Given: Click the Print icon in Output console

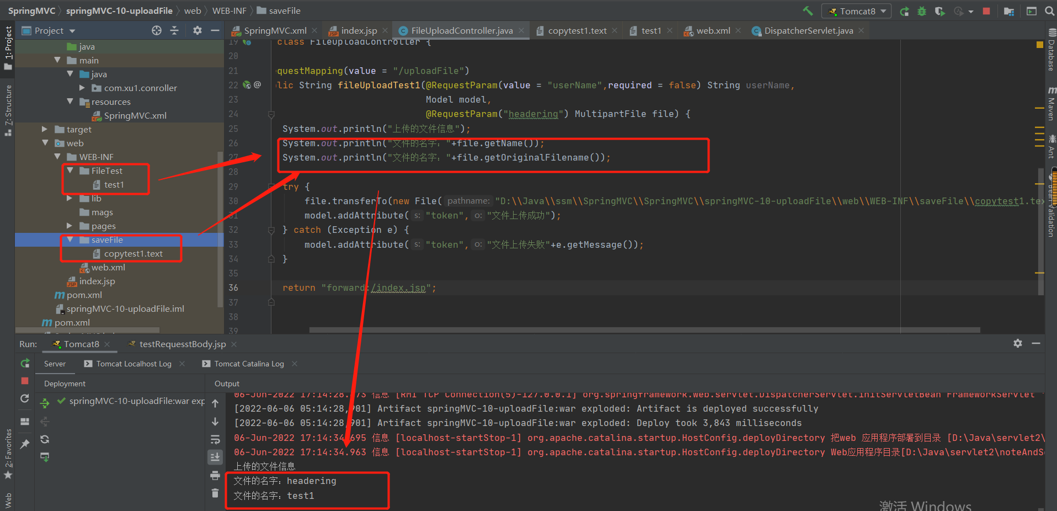Looking at the screenshot, I should [215, 475].
